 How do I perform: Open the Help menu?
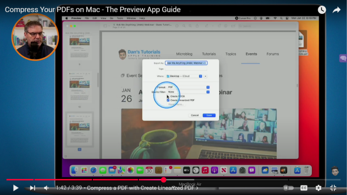[142, 18]
